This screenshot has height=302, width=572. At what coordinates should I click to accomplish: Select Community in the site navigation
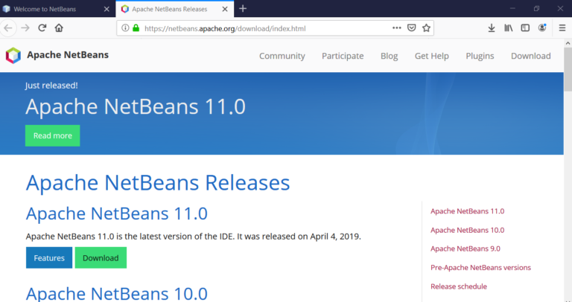click(x=282, y=56)
